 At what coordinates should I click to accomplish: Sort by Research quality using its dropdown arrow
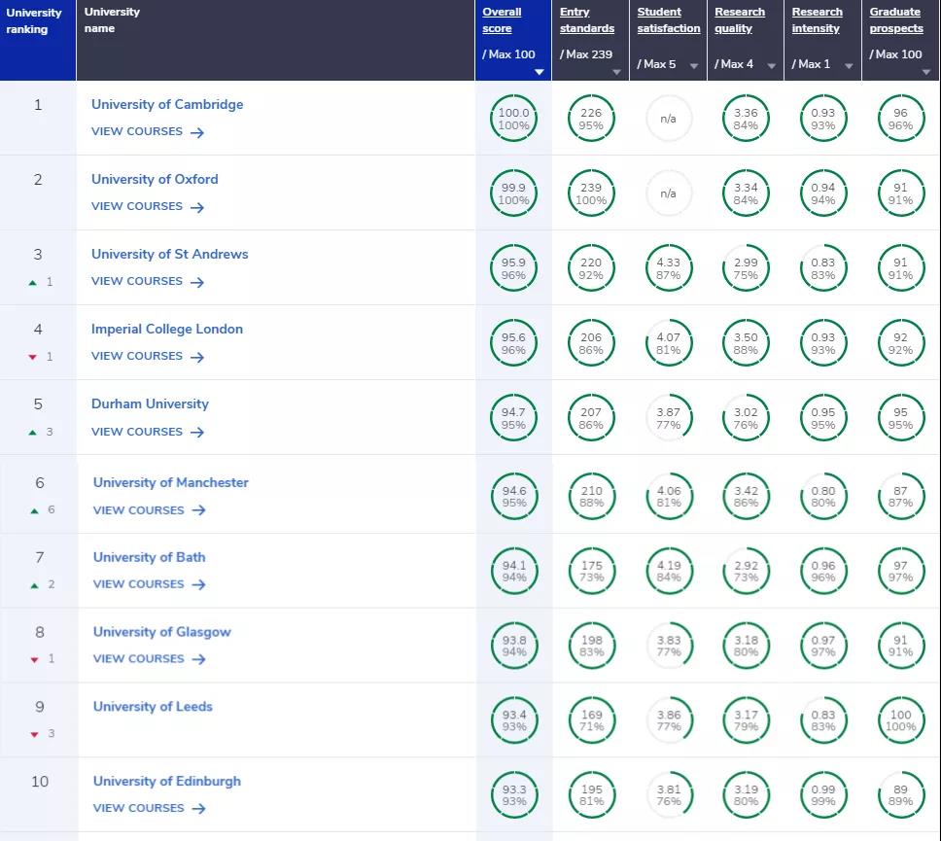(771, 66)
